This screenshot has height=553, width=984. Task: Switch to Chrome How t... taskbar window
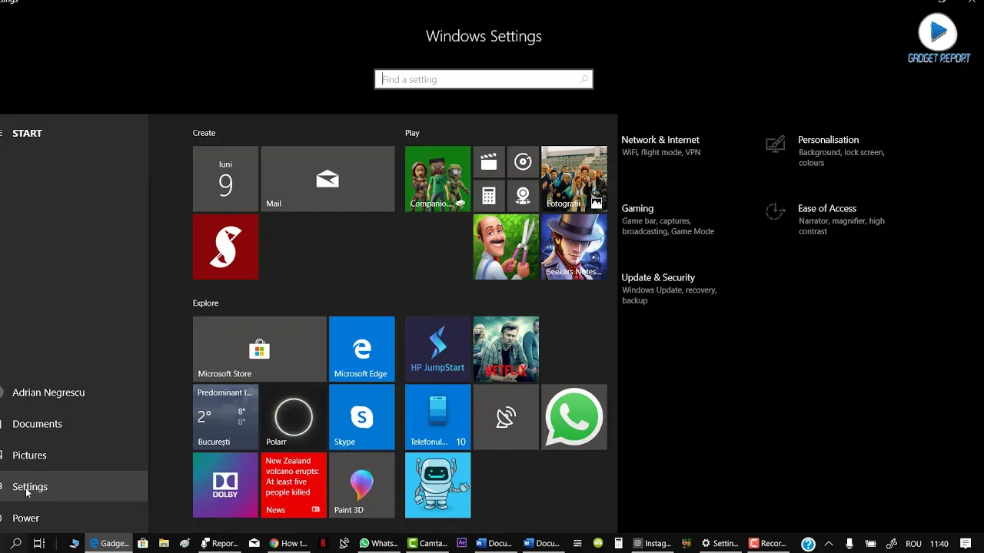point(289,543)
